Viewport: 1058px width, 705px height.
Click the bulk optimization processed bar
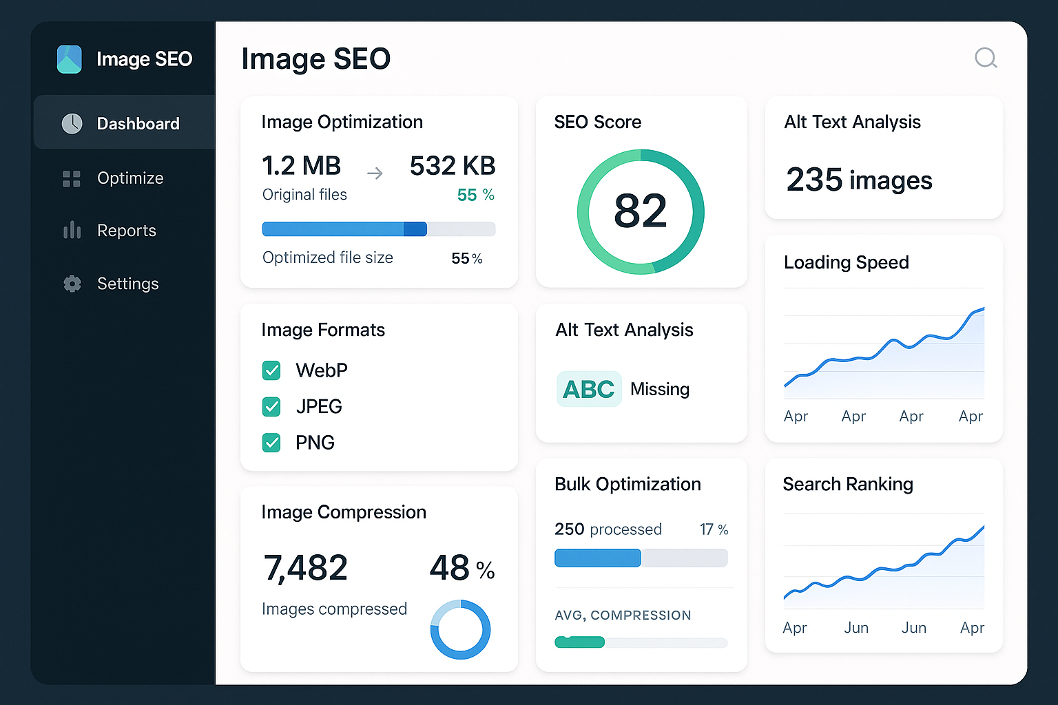coord(641,558)
